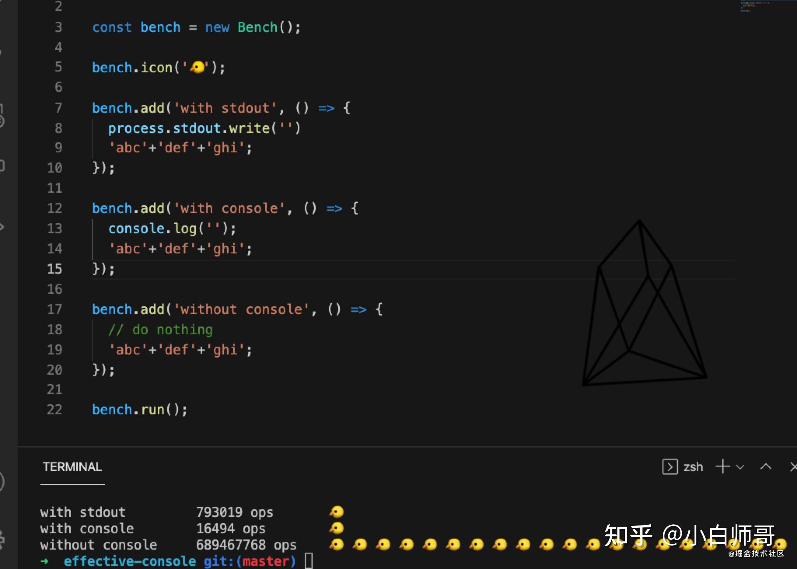Click the 'zsh' terminal label
797x569 pixels.
click(x=693, y=467)
